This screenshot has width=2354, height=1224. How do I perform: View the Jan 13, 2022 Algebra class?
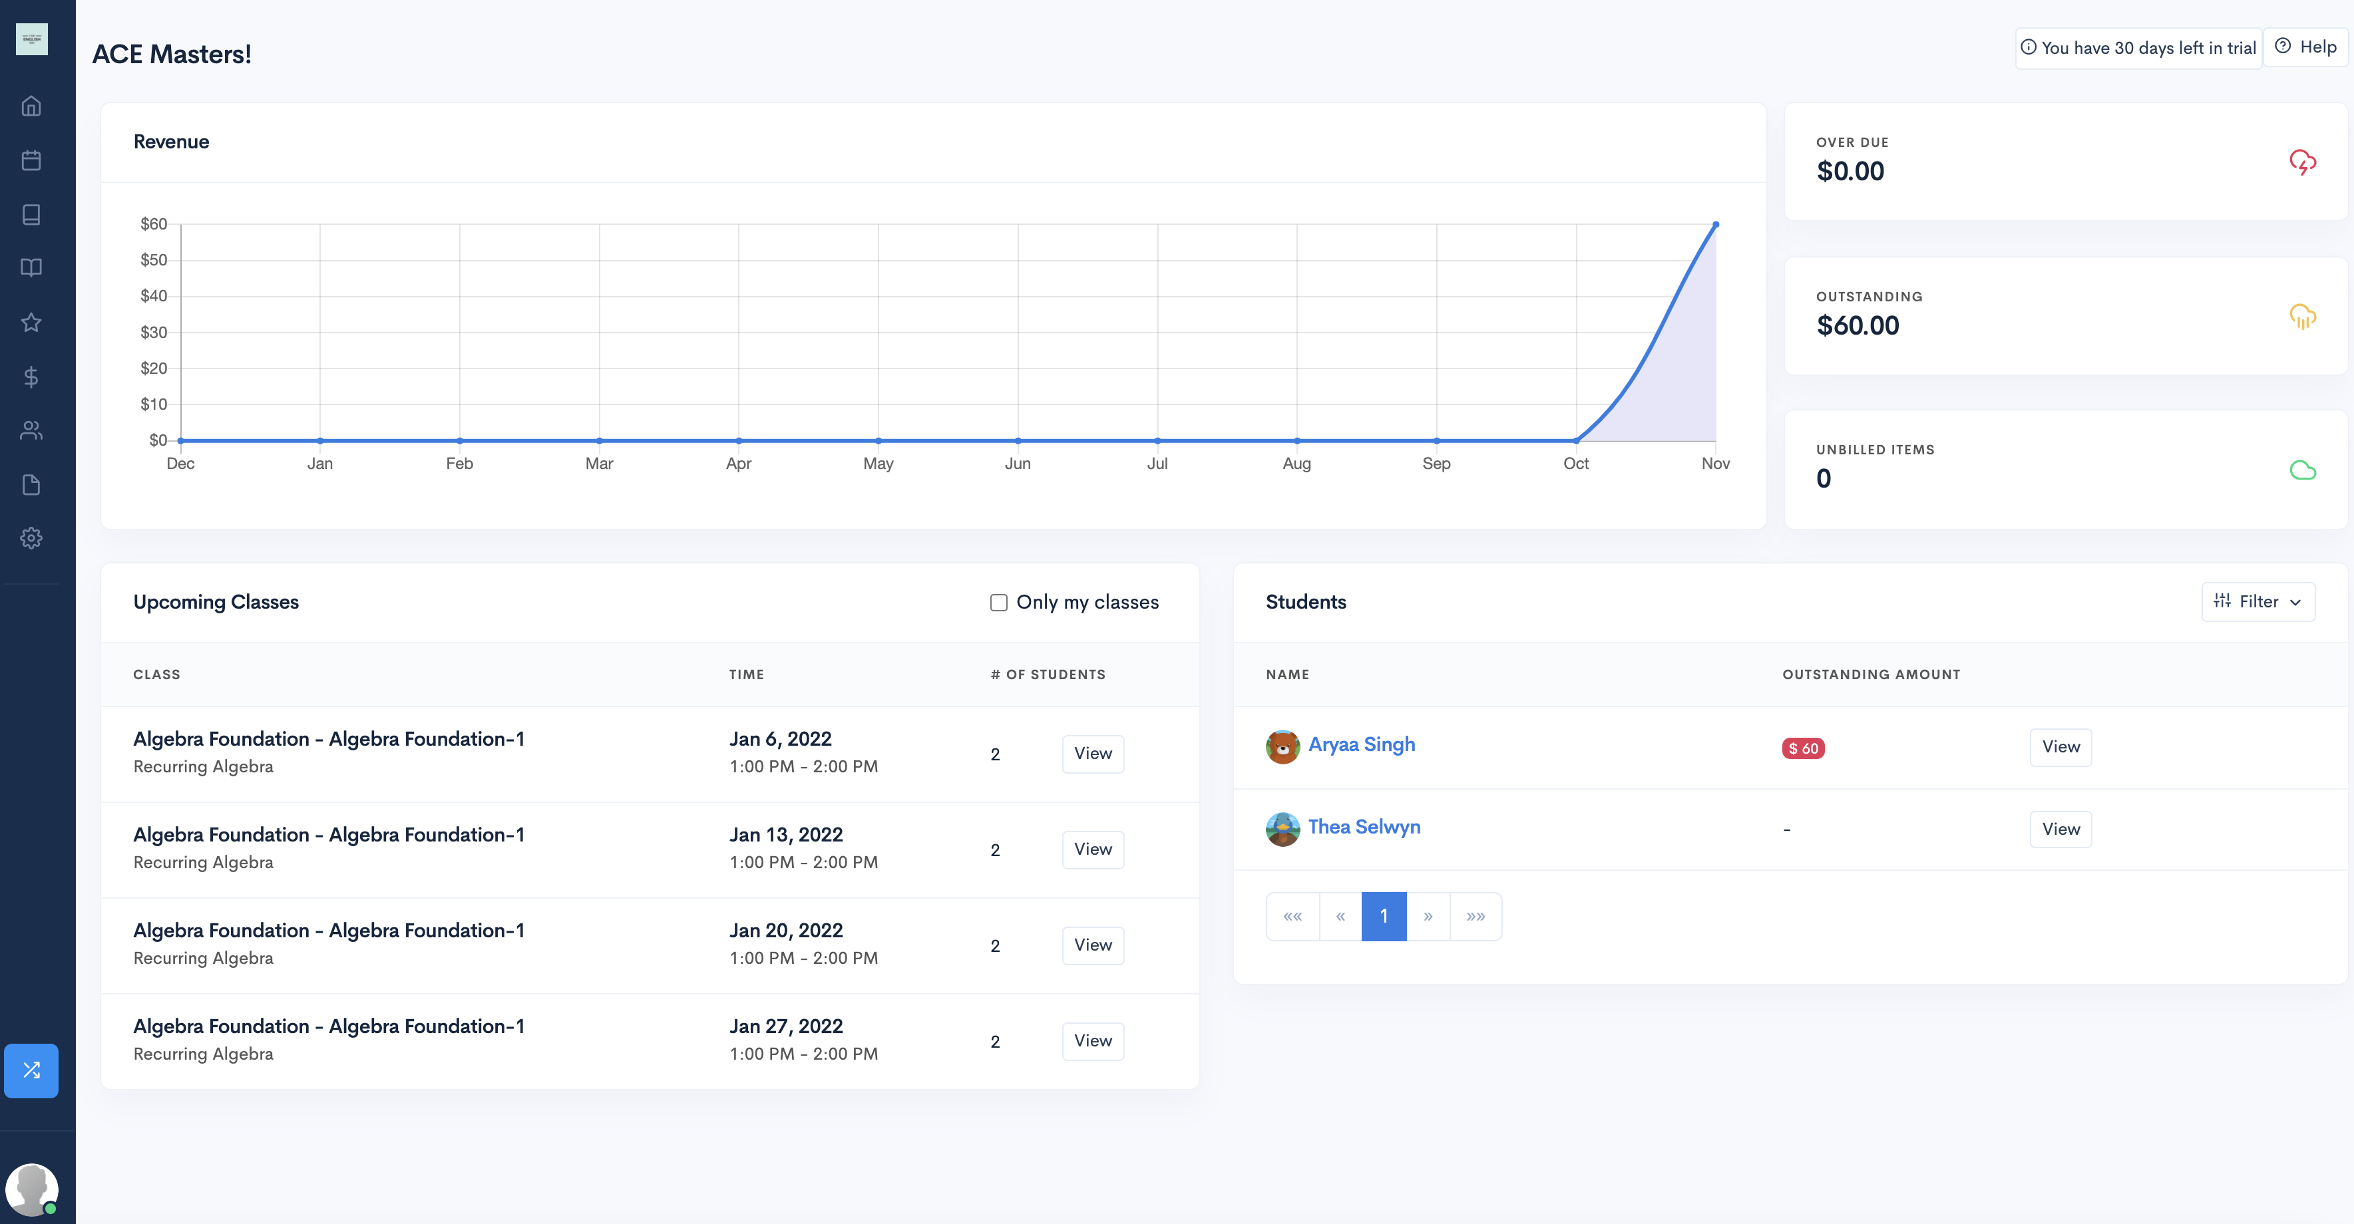[x=1093, y=849]
